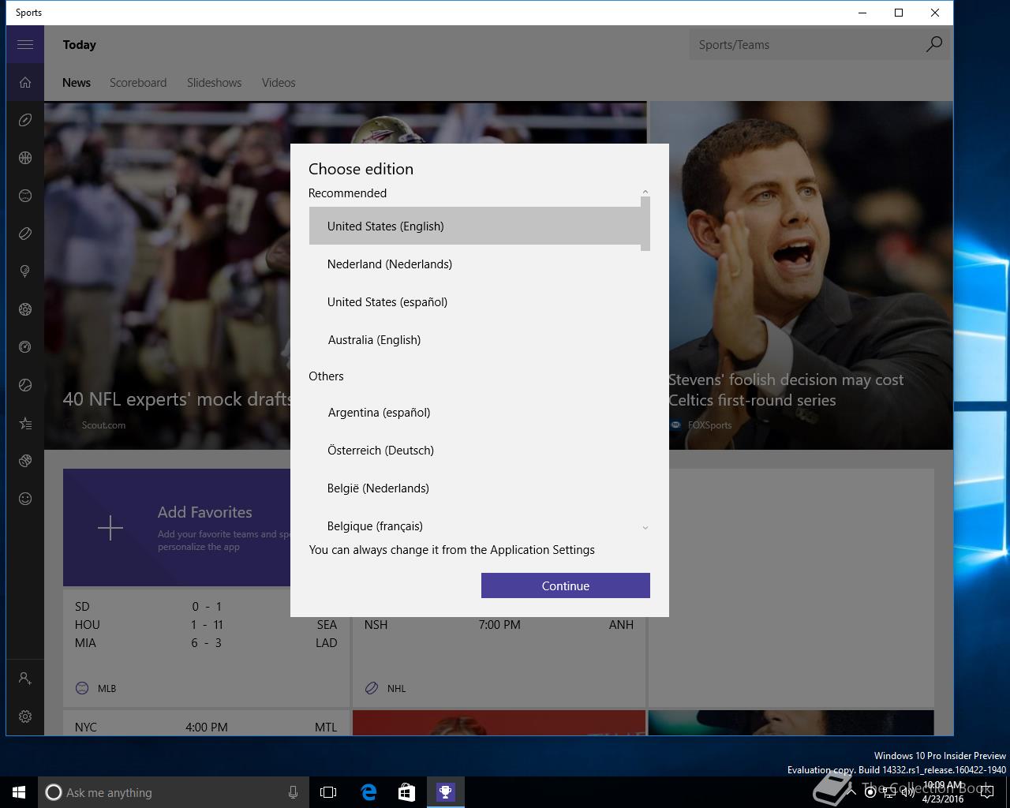Click the Scout.com source label
The width and height of the screenshot is (1010, 808).
103,425
